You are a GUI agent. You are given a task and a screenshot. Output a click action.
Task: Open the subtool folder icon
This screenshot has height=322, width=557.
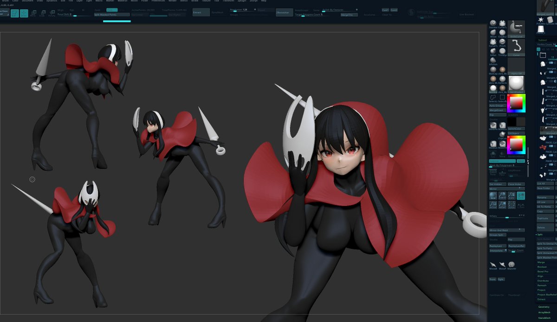coord(543,54)
